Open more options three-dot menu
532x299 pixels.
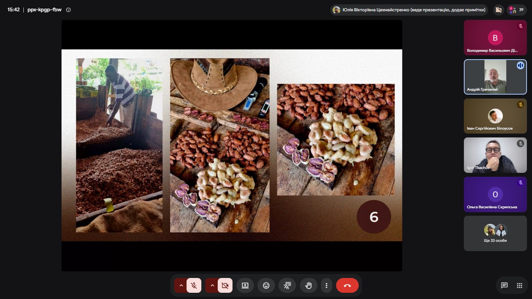pyautogui.click(x=326, y=285)
